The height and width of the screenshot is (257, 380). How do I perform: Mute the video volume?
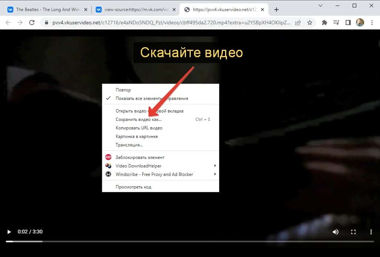[336, 232]
